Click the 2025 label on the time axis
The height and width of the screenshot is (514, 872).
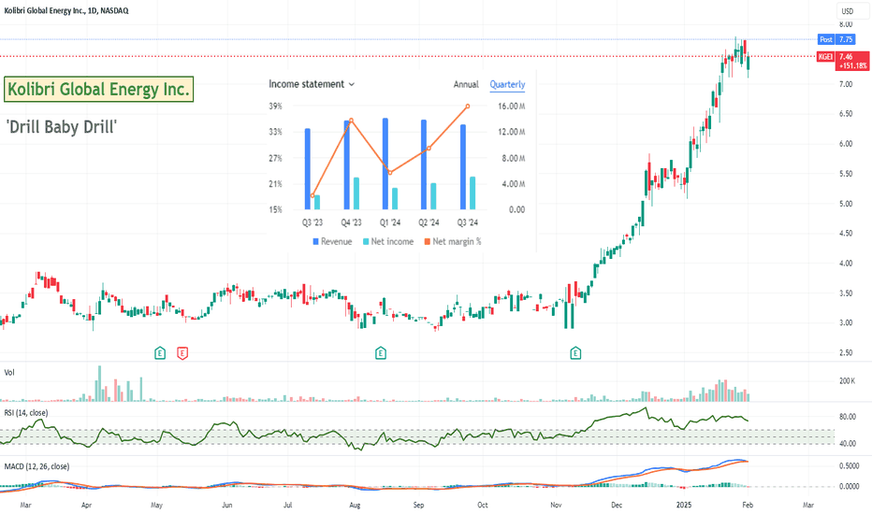coord(684,505)
